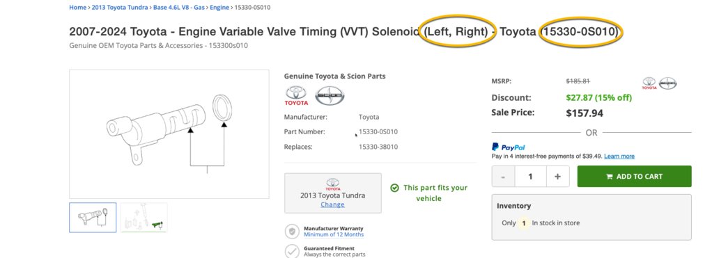Click the Toyota logo under Genuine Parts
The image size is (712, 258).
point(296,96)
